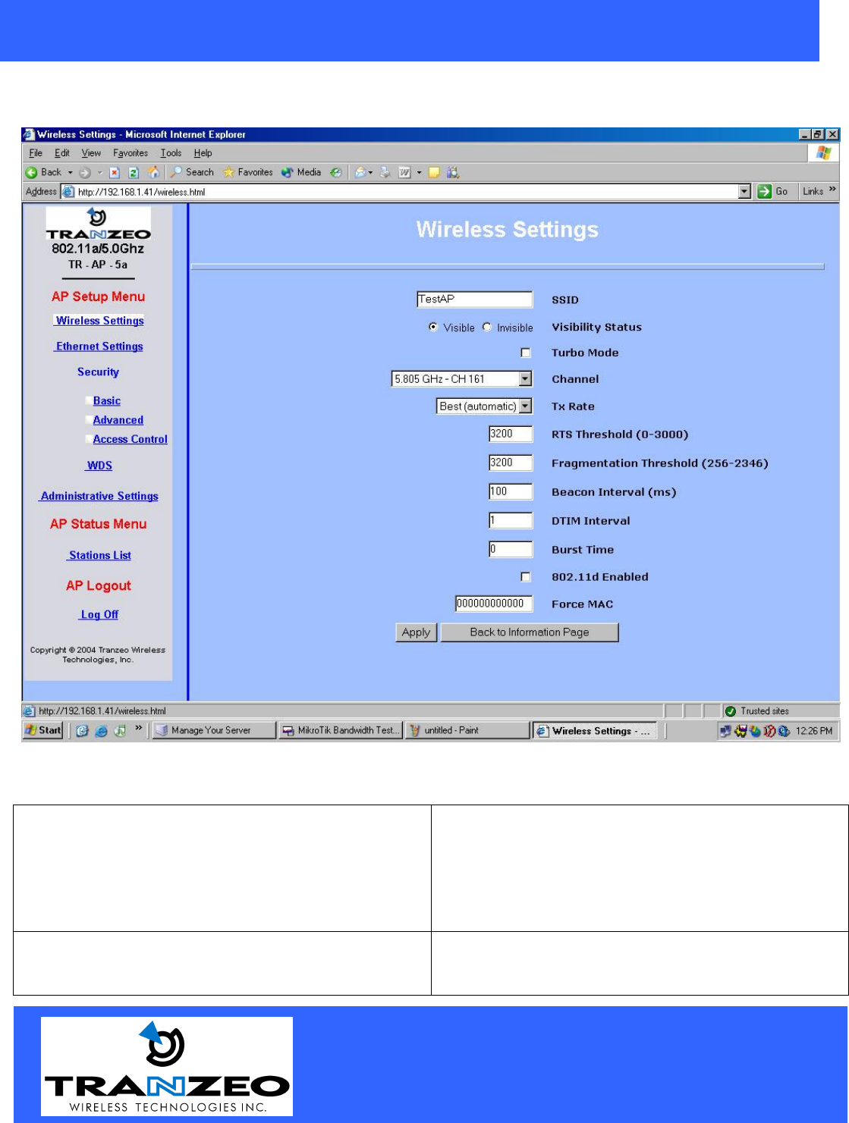Screen dimensions: 849x1123
Task: Open the Administrative Settings link
Action: pyautogui.click(x=99, y=496)
